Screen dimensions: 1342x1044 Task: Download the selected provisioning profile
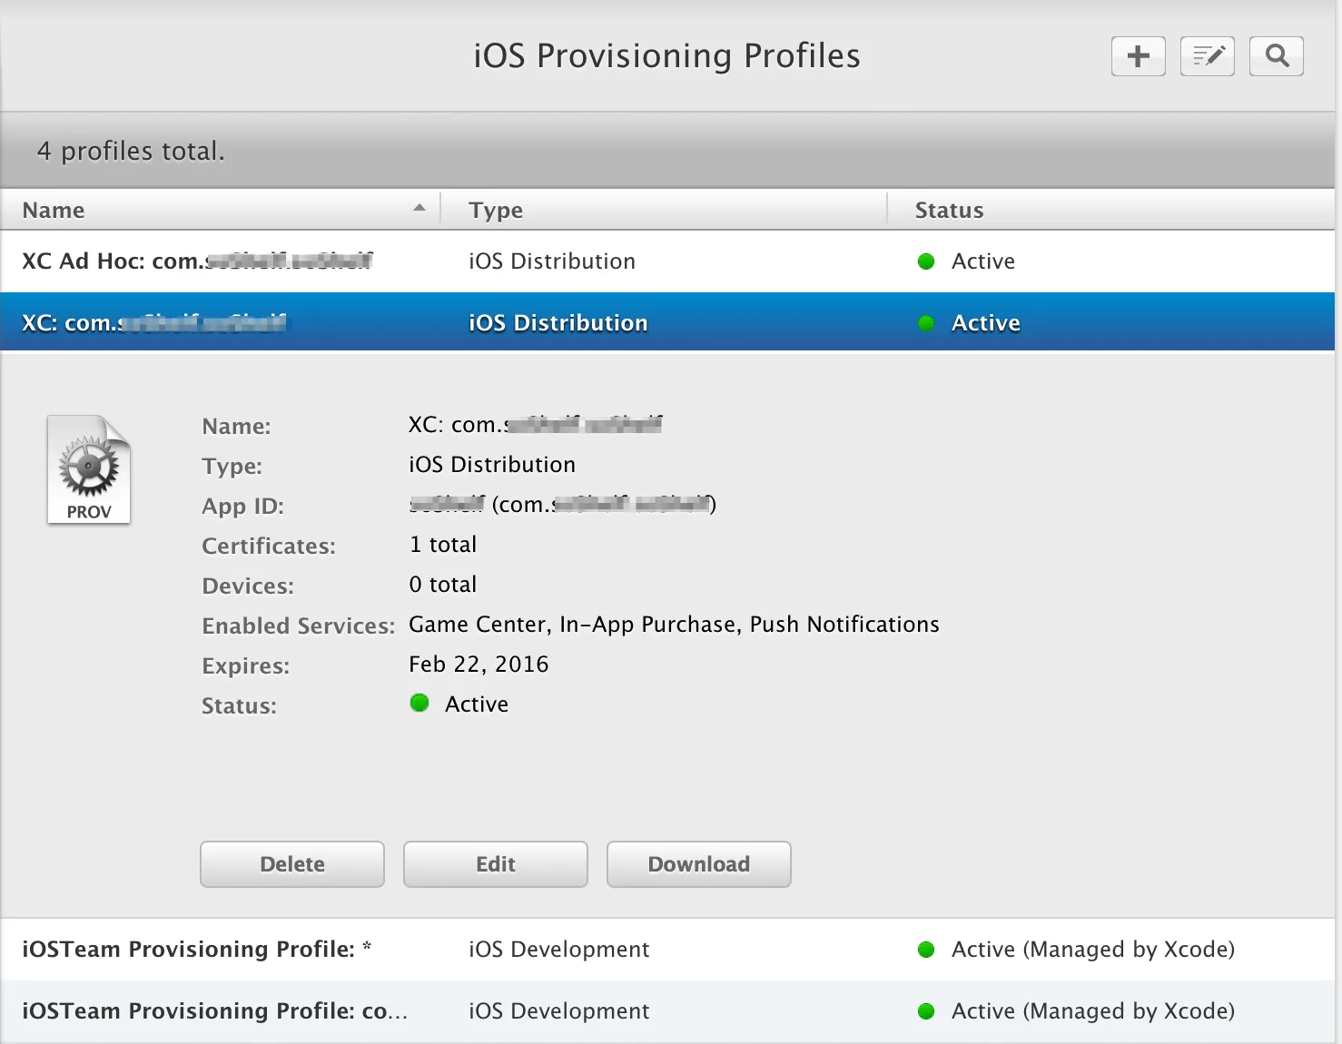point(698,864)
